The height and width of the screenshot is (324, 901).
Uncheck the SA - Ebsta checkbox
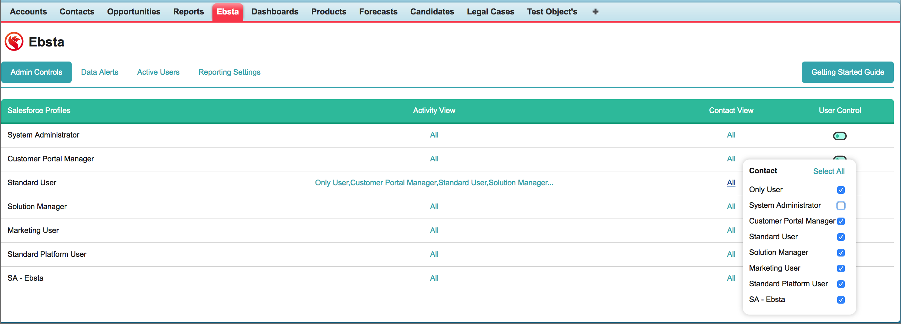coord(840,300)
